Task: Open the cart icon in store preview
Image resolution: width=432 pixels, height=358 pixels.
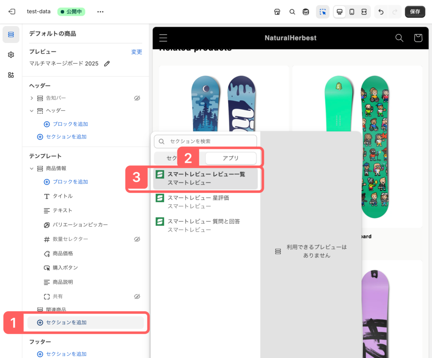Action: (418, 38)
